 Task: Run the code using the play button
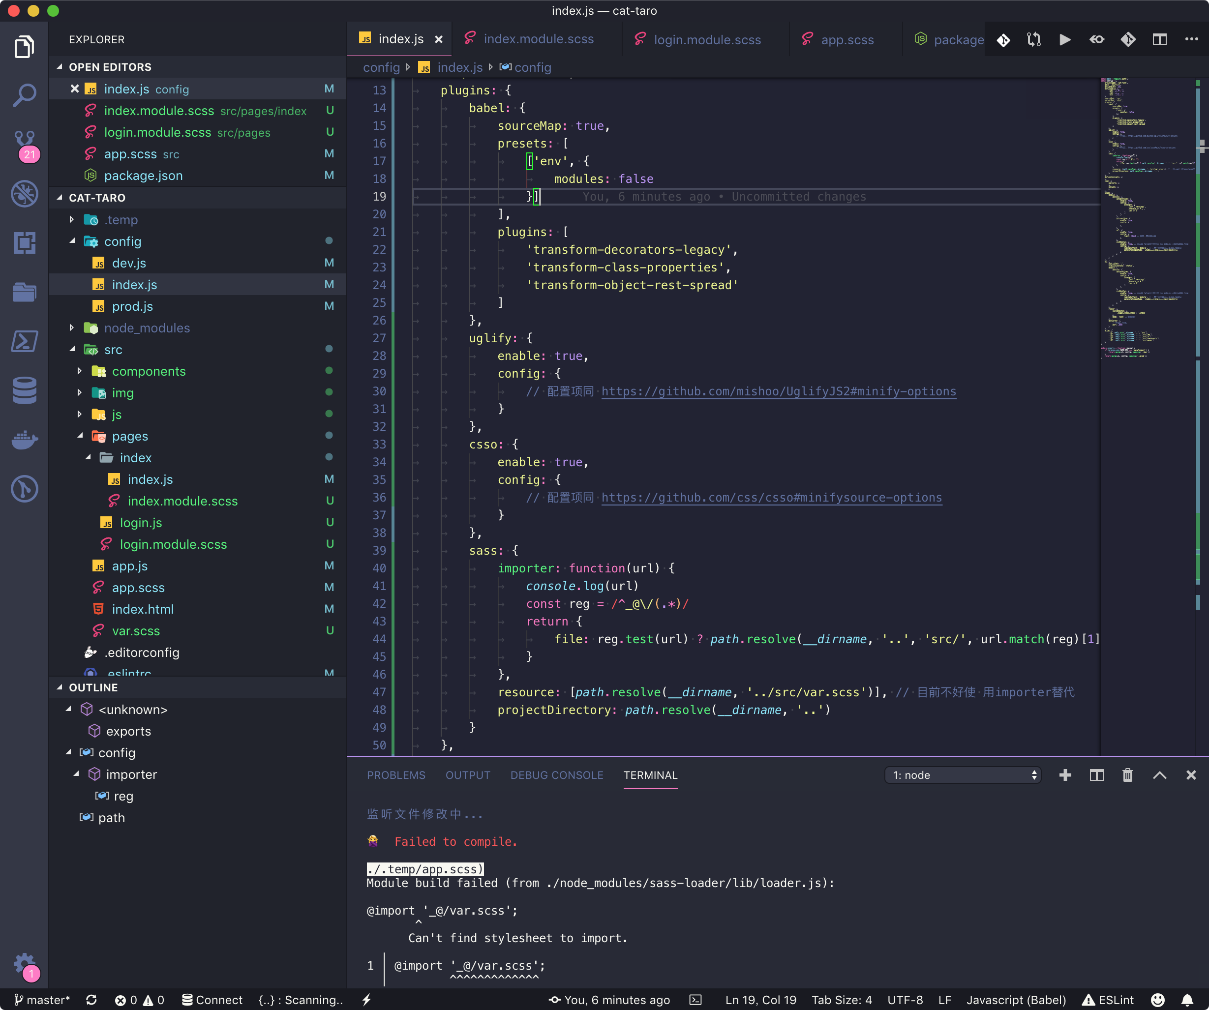click(1064, 39)
